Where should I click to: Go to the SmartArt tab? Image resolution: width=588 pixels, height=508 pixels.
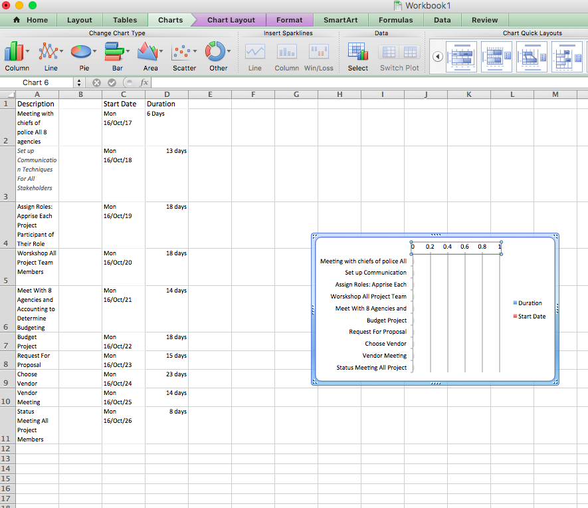[x=340, y=20]
